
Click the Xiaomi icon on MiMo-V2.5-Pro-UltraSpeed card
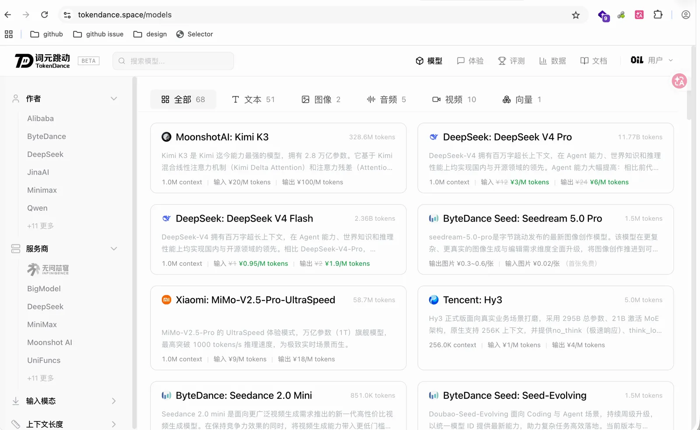point(166,300)
